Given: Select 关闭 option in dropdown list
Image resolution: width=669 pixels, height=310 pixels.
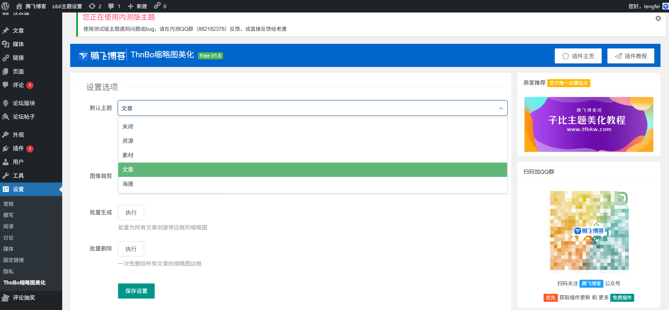Looking at the screenshot, I should 128,127.
